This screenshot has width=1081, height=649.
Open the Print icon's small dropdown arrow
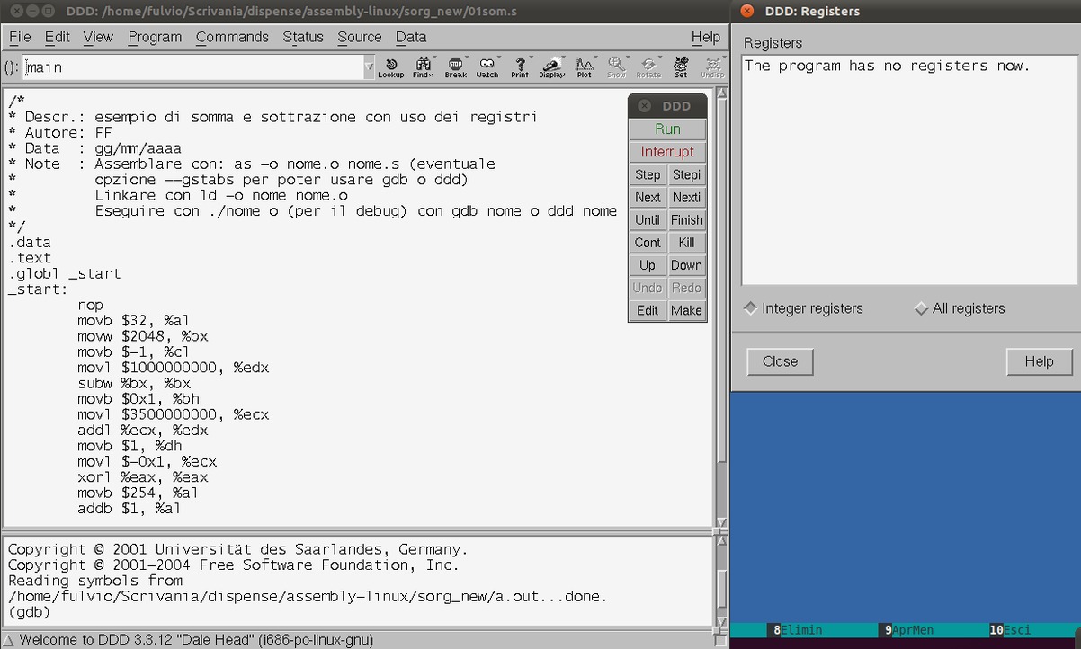click(x=532, y=58)
